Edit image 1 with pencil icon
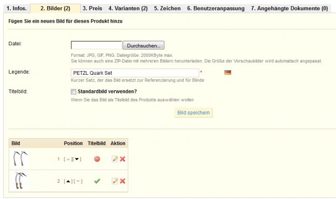The width and height of the screenshot is (336, 199). (x=115, y=159)
